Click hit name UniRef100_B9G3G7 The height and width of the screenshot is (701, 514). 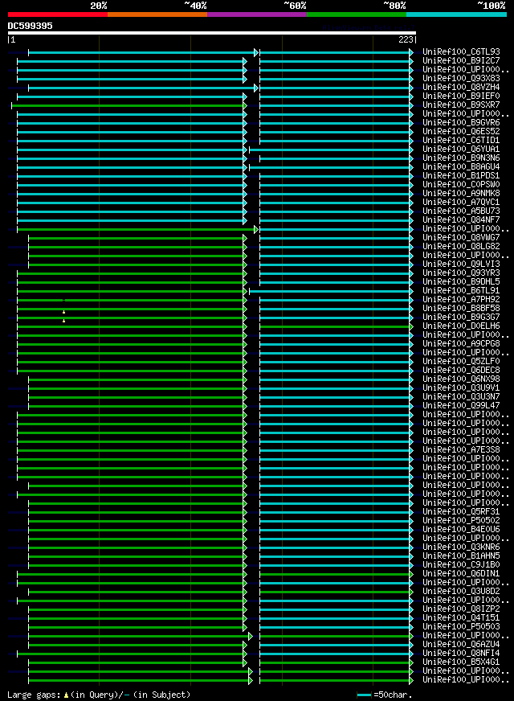click(461, 317)
